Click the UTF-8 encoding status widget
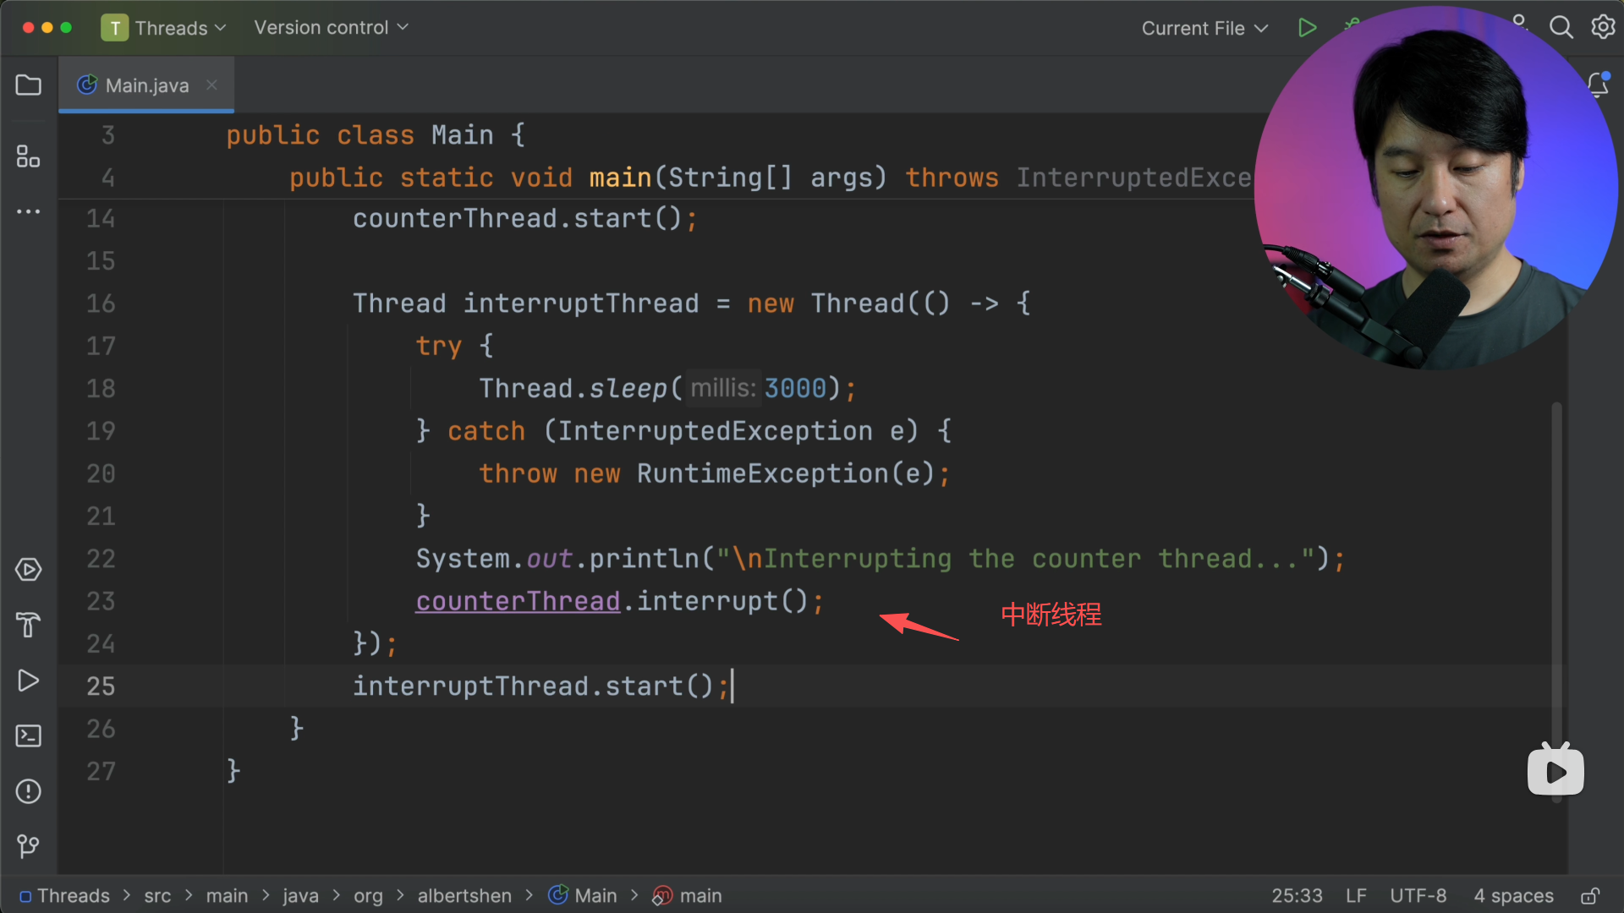The width and height of the screenshot is (1624, 913). point(1418,896)
